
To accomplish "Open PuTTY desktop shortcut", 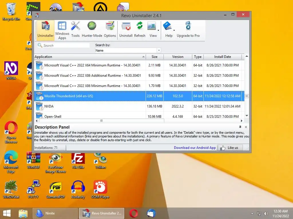I will click(x=33, y=189).
